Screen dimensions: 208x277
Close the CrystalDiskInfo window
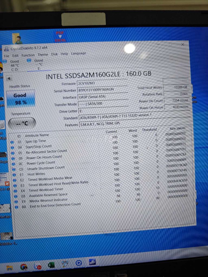click(183, 44)
